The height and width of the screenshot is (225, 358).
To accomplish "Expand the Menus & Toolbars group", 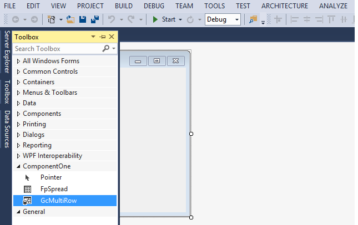I will [18, 93].
